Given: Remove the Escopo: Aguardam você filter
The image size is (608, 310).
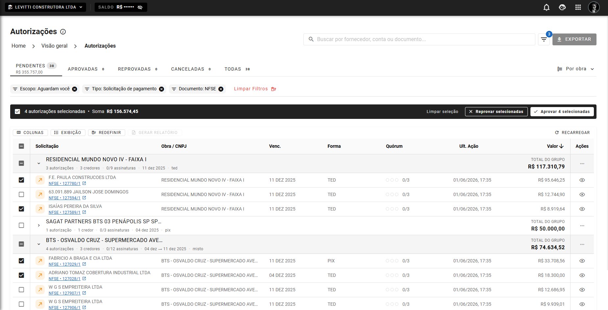Looking at the screenshot, I should [75, 89].
